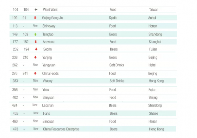The image size is (197, 138).
Task: Click the red down arrow for Gujing Gong Jiu
Action: [35, 18]
